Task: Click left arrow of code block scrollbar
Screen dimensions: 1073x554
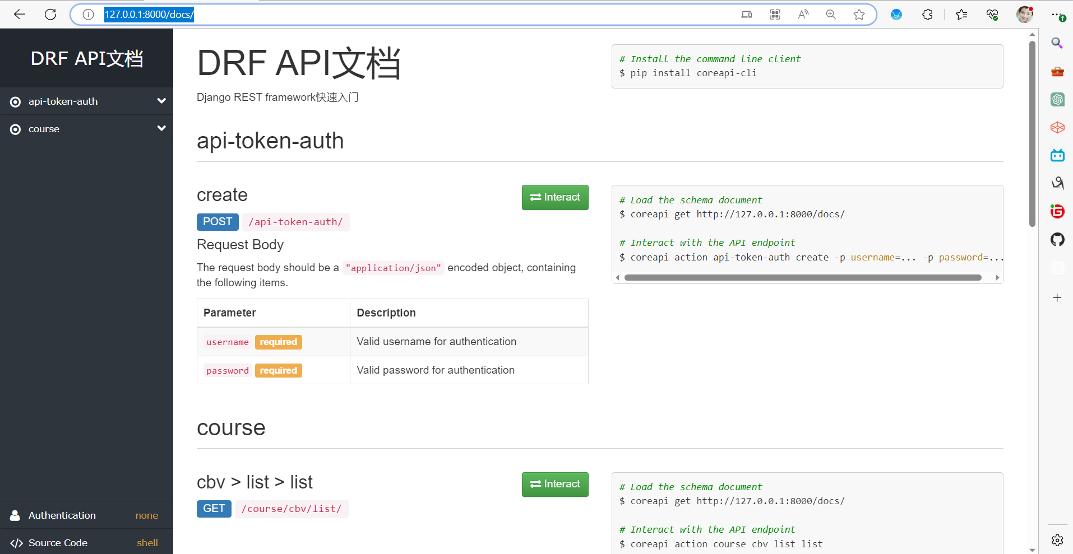Action: point(618,277)
